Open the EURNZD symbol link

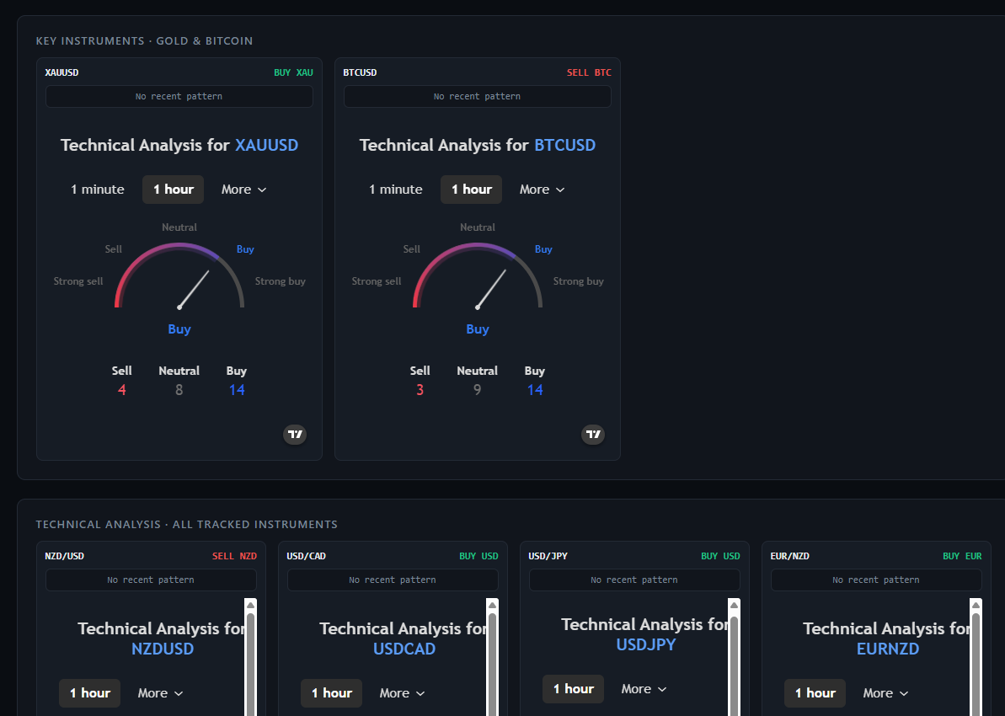pyautogui.click(x=888, y=649)
